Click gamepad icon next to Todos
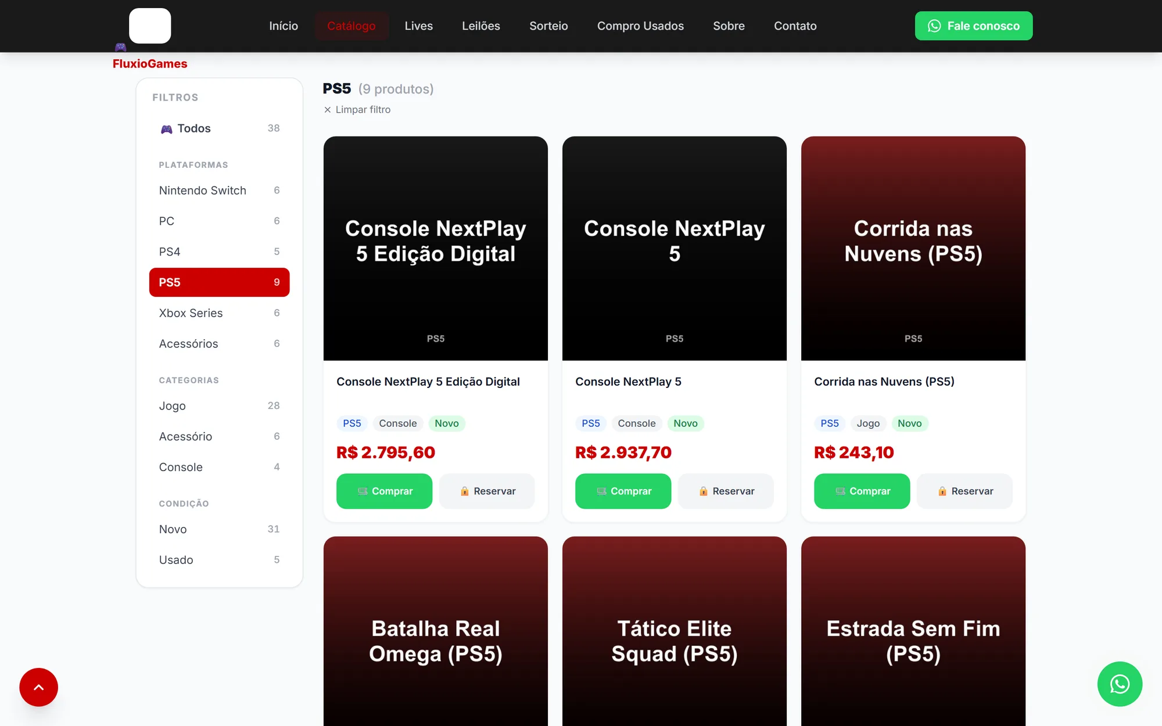1162x726 pixels. point(167,129)
